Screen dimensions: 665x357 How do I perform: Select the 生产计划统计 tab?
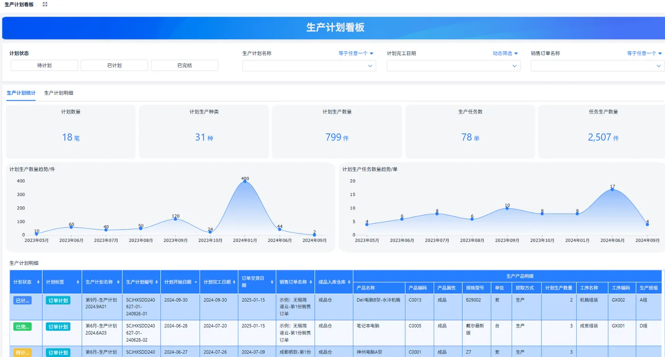[21, 93]
